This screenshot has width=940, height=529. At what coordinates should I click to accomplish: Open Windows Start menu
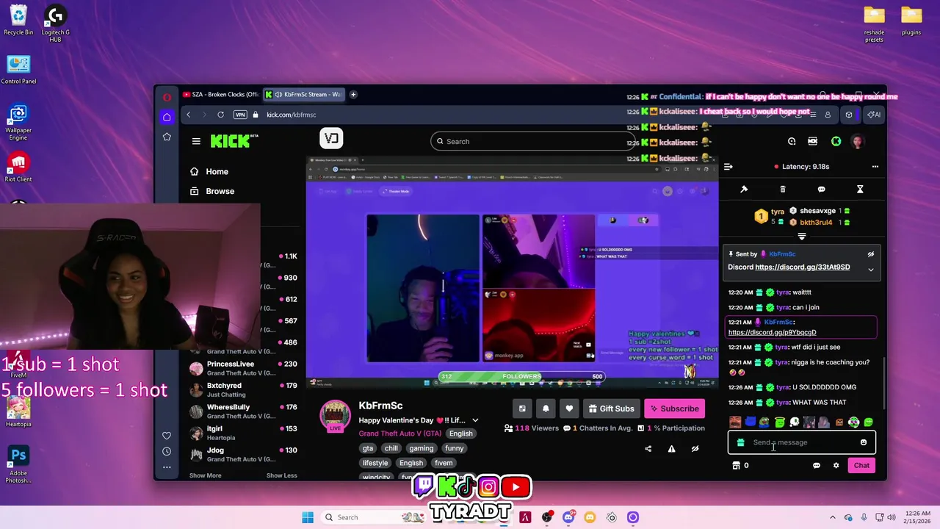point(308,517)
